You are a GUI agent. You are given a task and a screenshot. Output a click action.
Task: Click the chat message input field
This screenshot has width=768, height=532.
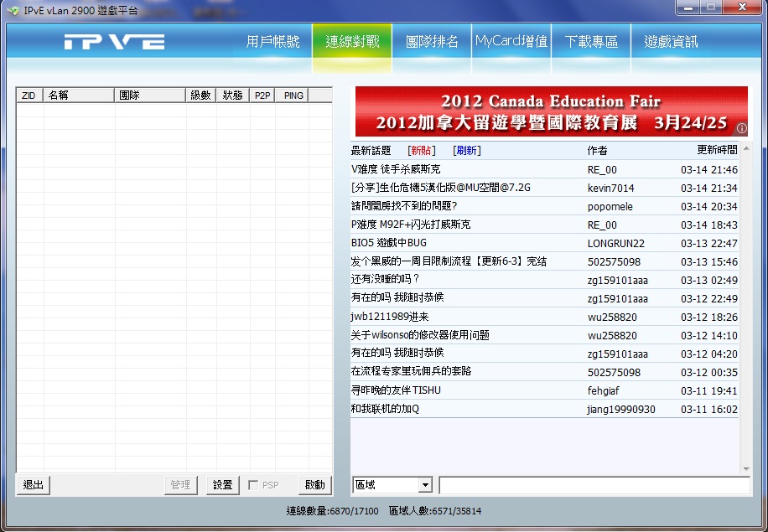[x=594, y=485]
